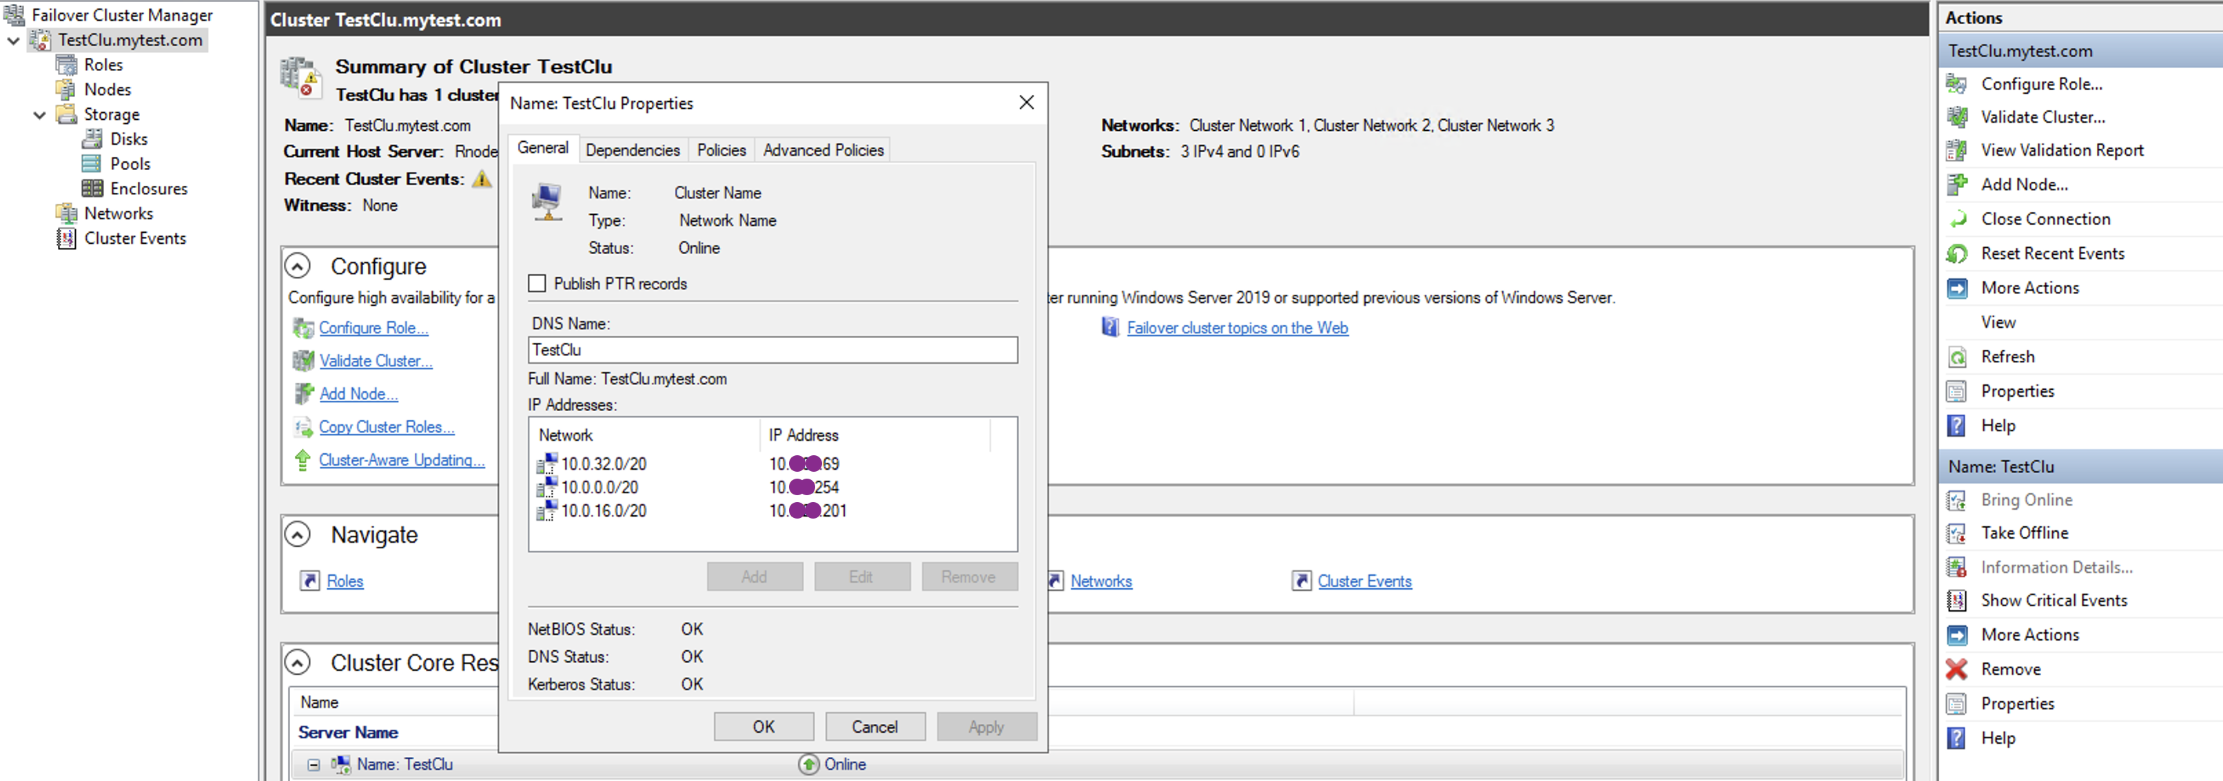Click the Add Node icon in Actions pane
Screen dimensions: 2223x781
pos(1957,184)
